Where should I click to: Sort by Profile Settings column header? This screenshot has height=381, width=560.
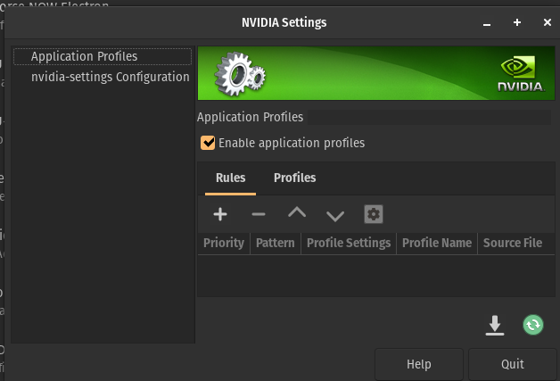[x=349, y=243]
